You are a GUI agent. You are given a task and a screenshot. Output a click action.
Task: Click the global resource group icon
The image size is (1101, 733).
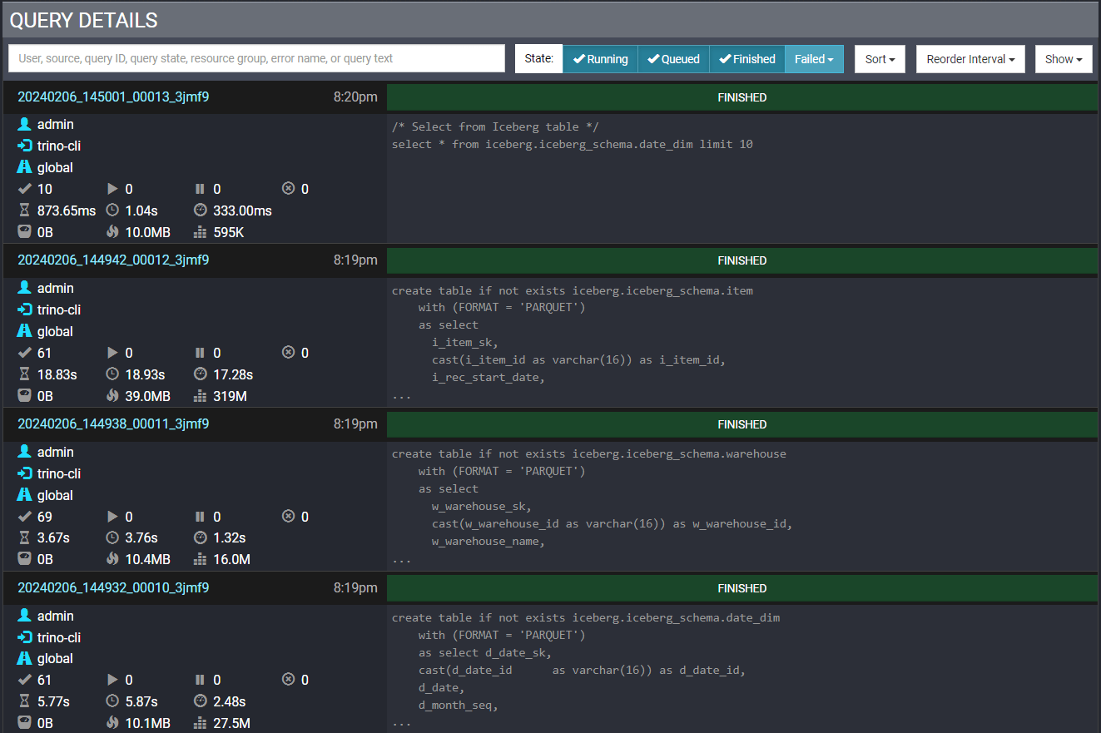click(x=25, y=167)
